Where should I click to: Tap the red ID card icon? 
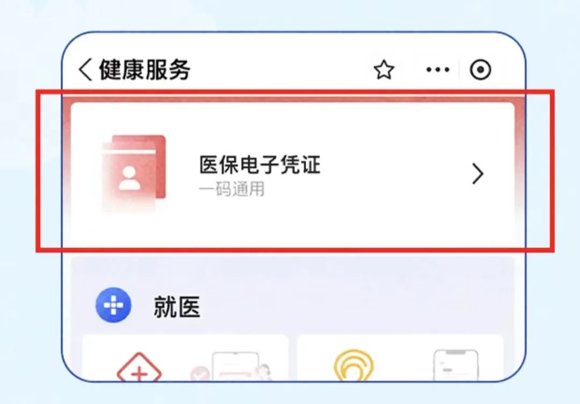tap(134, 173)
